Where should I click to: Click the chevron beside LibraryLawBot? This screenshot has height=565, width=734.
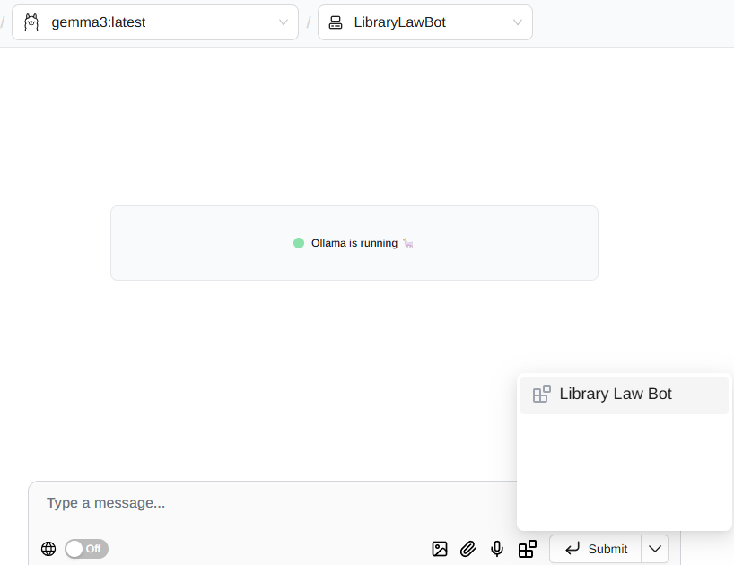point(518,22)
